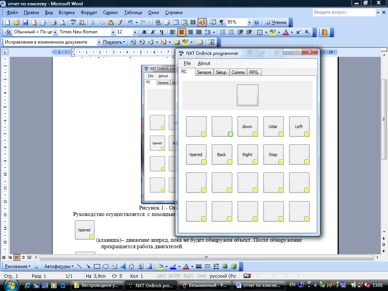This screenshot has width=388, height=291.
Task: Open the Формат menu
Action: tap(89, 13)
